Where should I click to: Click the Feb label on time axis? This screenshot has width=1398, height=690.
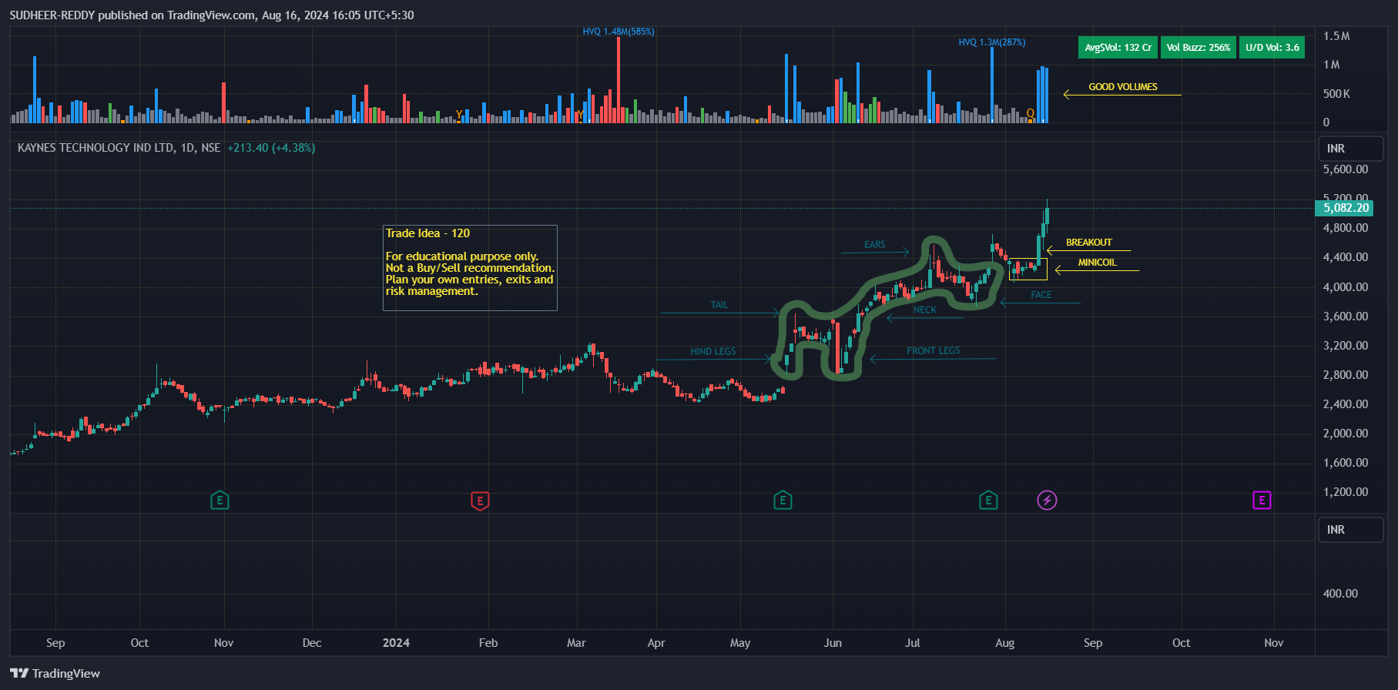[x=488, y=643]
